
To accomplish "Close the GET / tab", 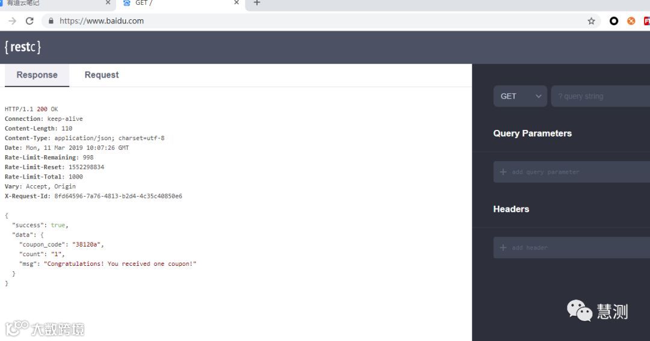I will coord(237,2).
